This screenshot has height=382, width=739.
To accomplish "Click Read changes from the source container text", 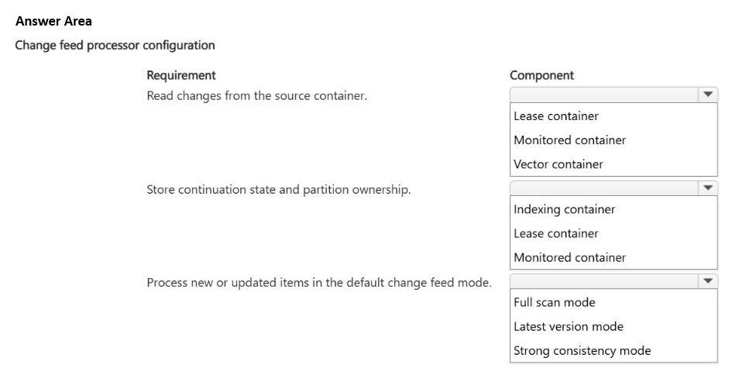I will 257,96.
